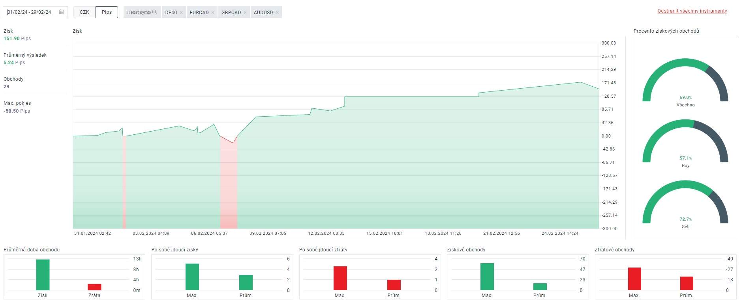Click Prům. bar in Ziskové obchody chart
Viewport: 743px width, 303px height.
[x=540, y=286]
